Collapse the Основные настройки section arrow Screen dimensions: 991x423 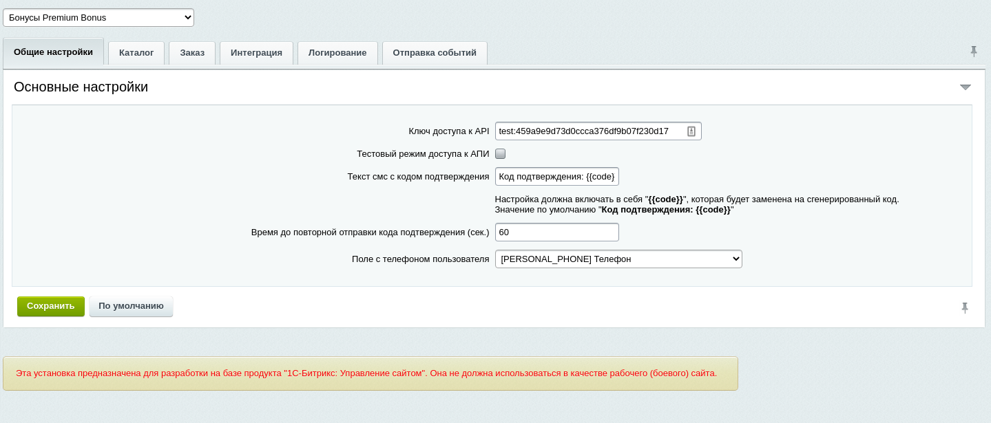pyautogui.click(x=965, y=87)
